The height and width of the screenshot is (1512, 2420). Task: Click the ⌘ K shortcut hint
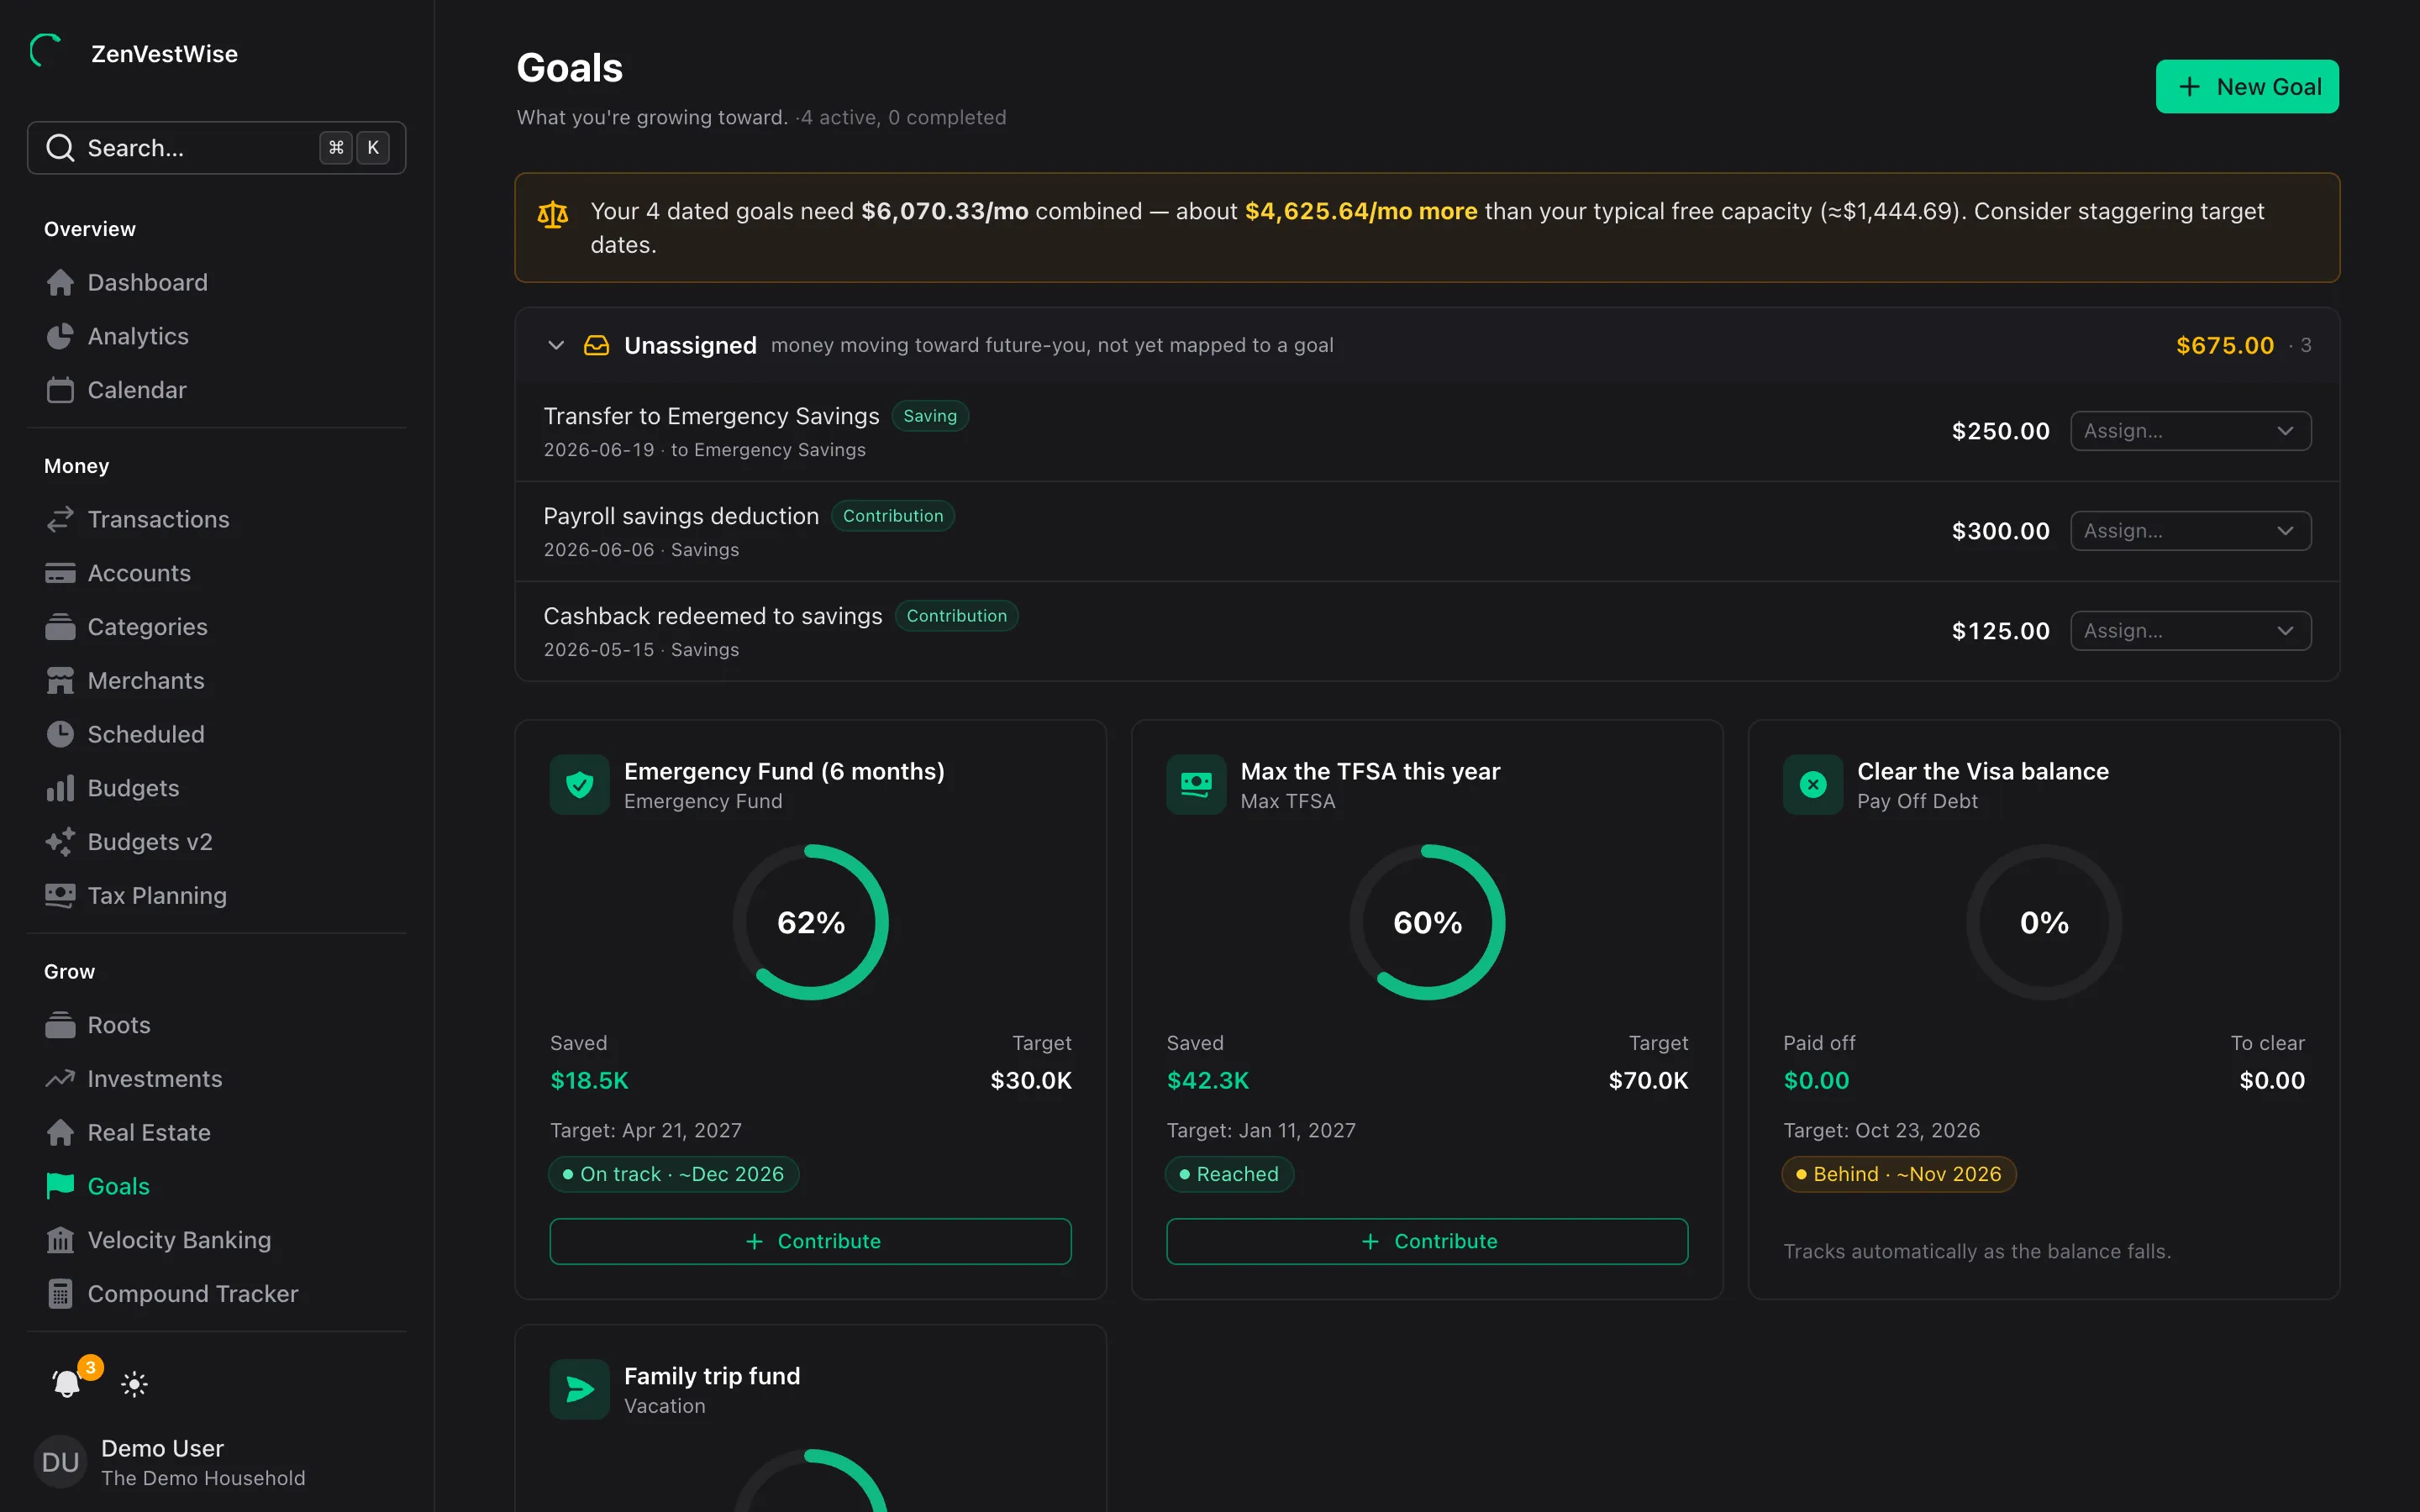click(354, 148)
